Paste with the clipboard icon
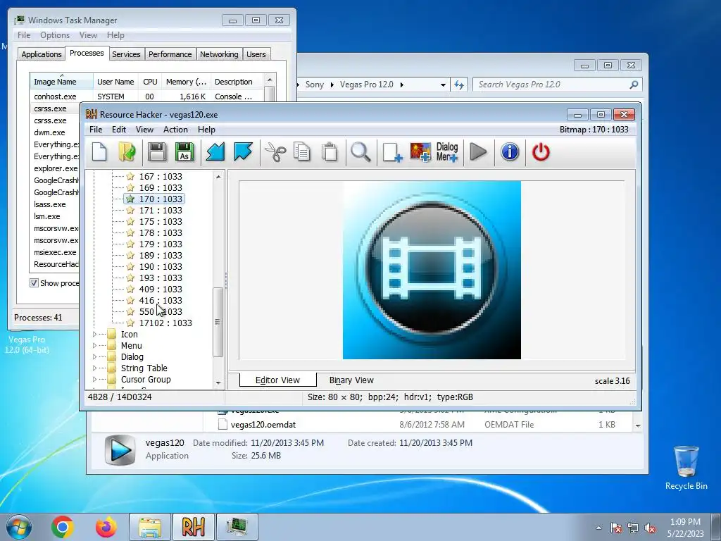This screenshot has height=541, width=721. point(330,152)
